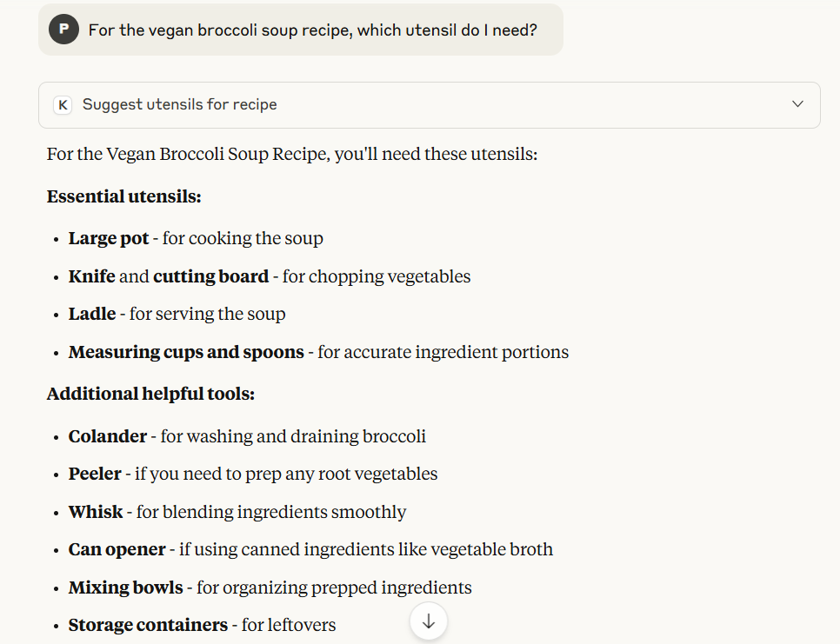Expand the chevron beside Suggest utensils
Screen dimensions: 840x644
(797, 104)
